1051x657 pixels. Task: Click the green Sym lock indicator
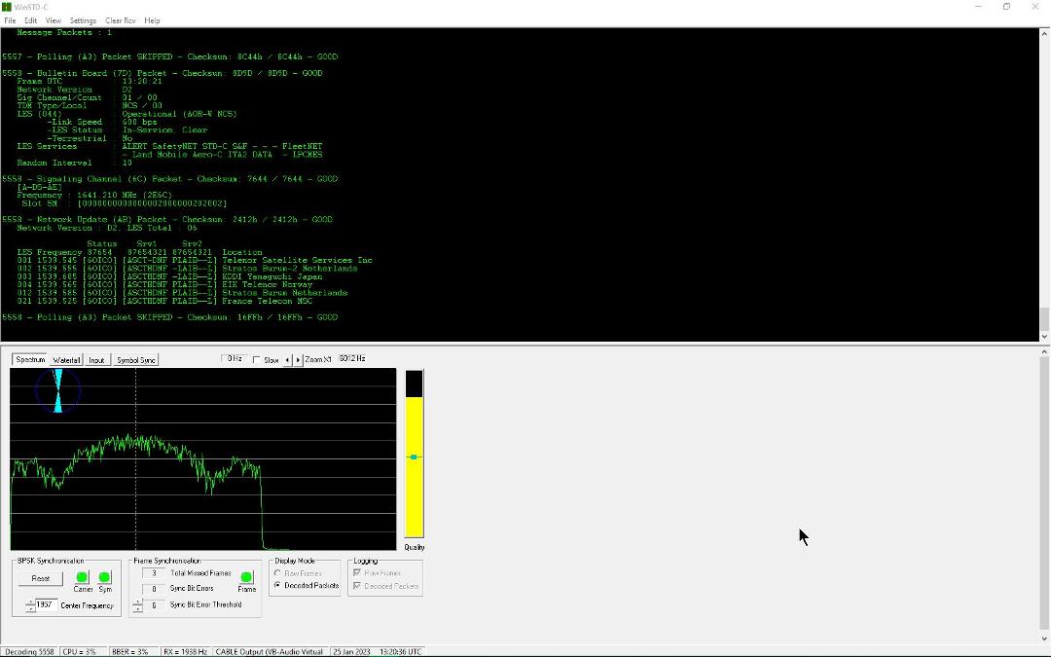pyautogui.click(x=104, y=577)
